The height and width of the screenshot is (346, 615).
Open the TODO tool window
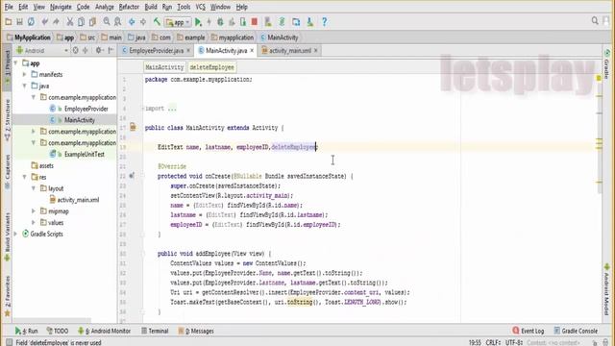[x=58, y=331]
